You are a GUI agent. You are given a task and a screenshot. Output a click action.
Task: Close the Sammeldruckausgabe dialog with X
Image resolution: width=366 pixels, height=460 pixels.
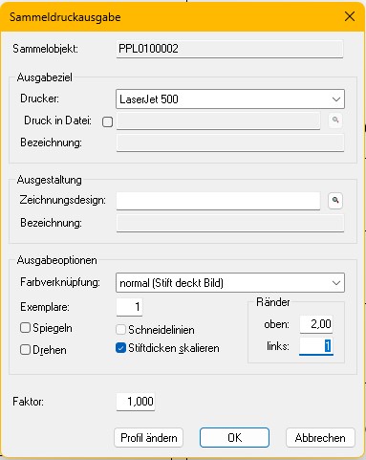coord(350,16)
